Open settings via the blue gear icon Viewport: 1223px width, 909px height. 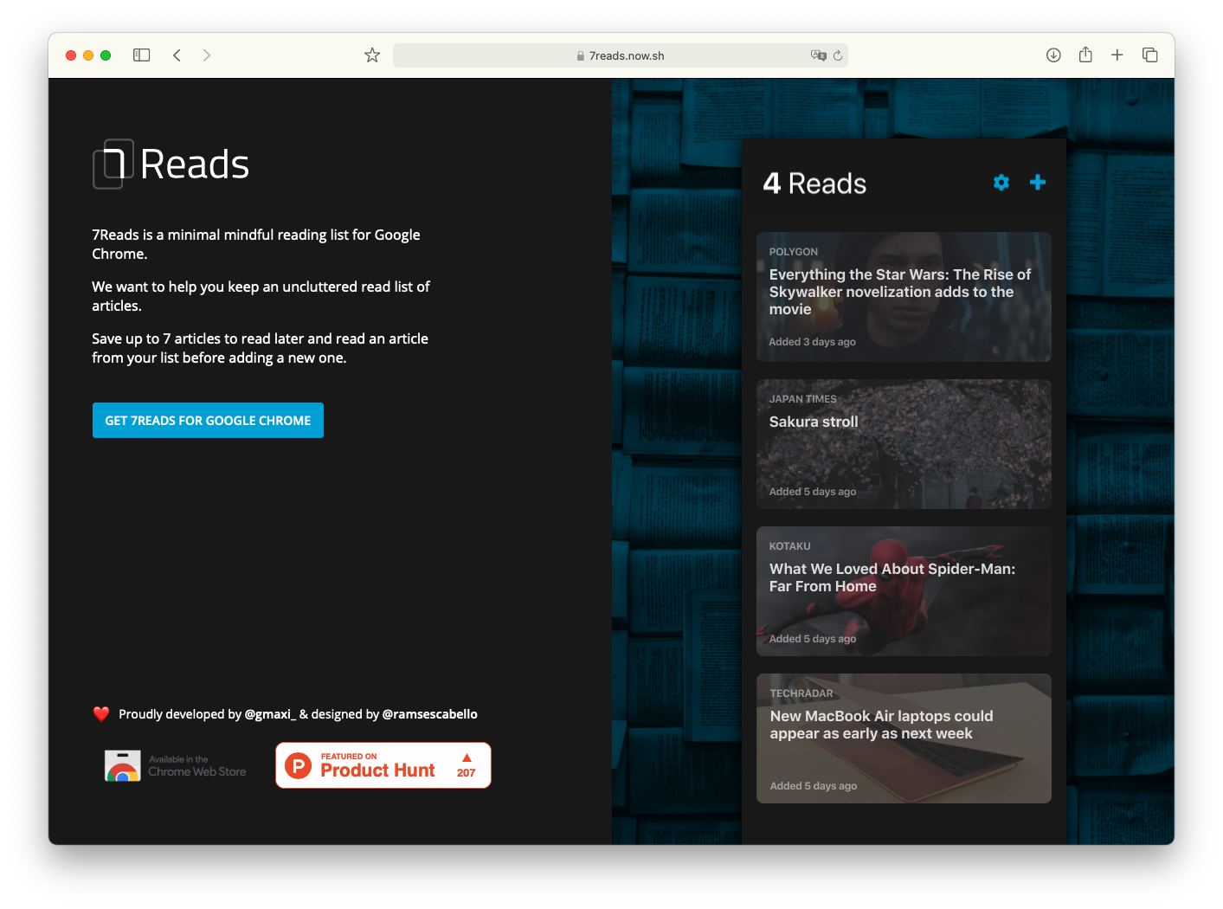click(1001, 183)
